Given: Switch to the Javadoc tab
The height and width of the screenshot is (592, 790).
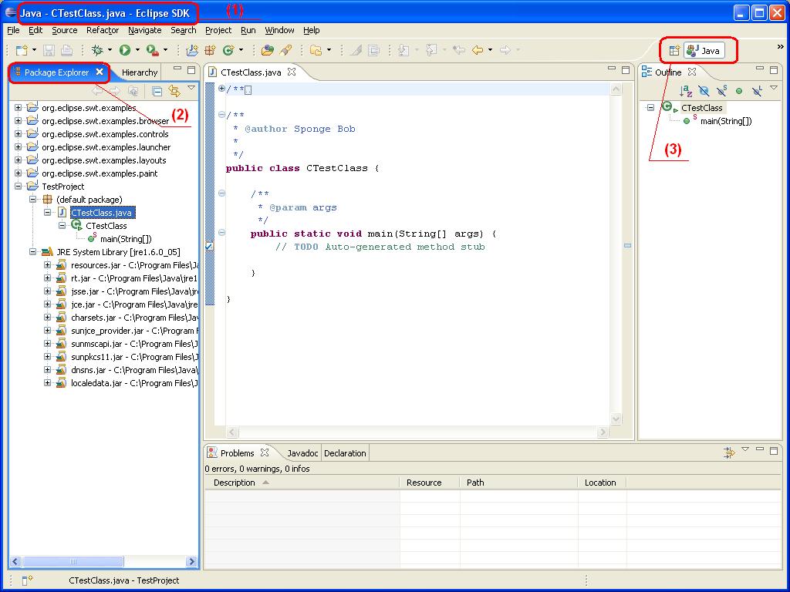Looking at the screenshot, I should pos(302,453).
